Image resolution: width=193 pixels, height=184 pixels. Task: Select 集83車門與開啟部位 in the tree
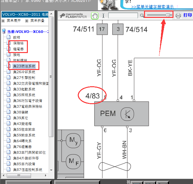pos(29,152)
